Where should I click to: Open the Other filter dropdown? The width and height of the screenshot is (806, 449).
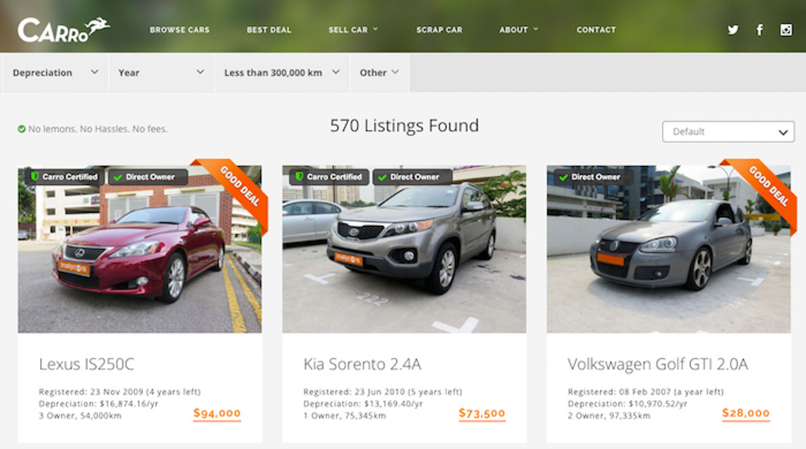[x=380, y=73]
